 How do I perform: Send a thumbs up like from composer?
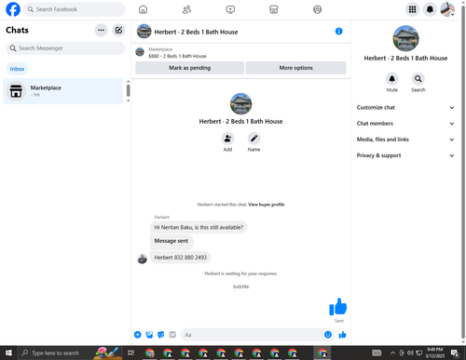pyautogui.click(x=342, y=335)
